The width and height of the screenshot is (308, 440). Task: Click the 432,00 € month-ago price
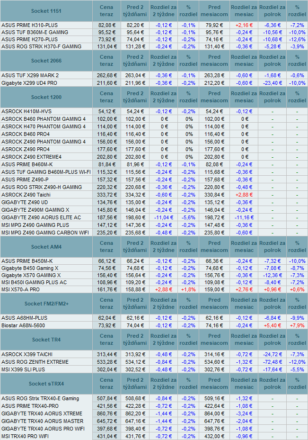[214, 436]
